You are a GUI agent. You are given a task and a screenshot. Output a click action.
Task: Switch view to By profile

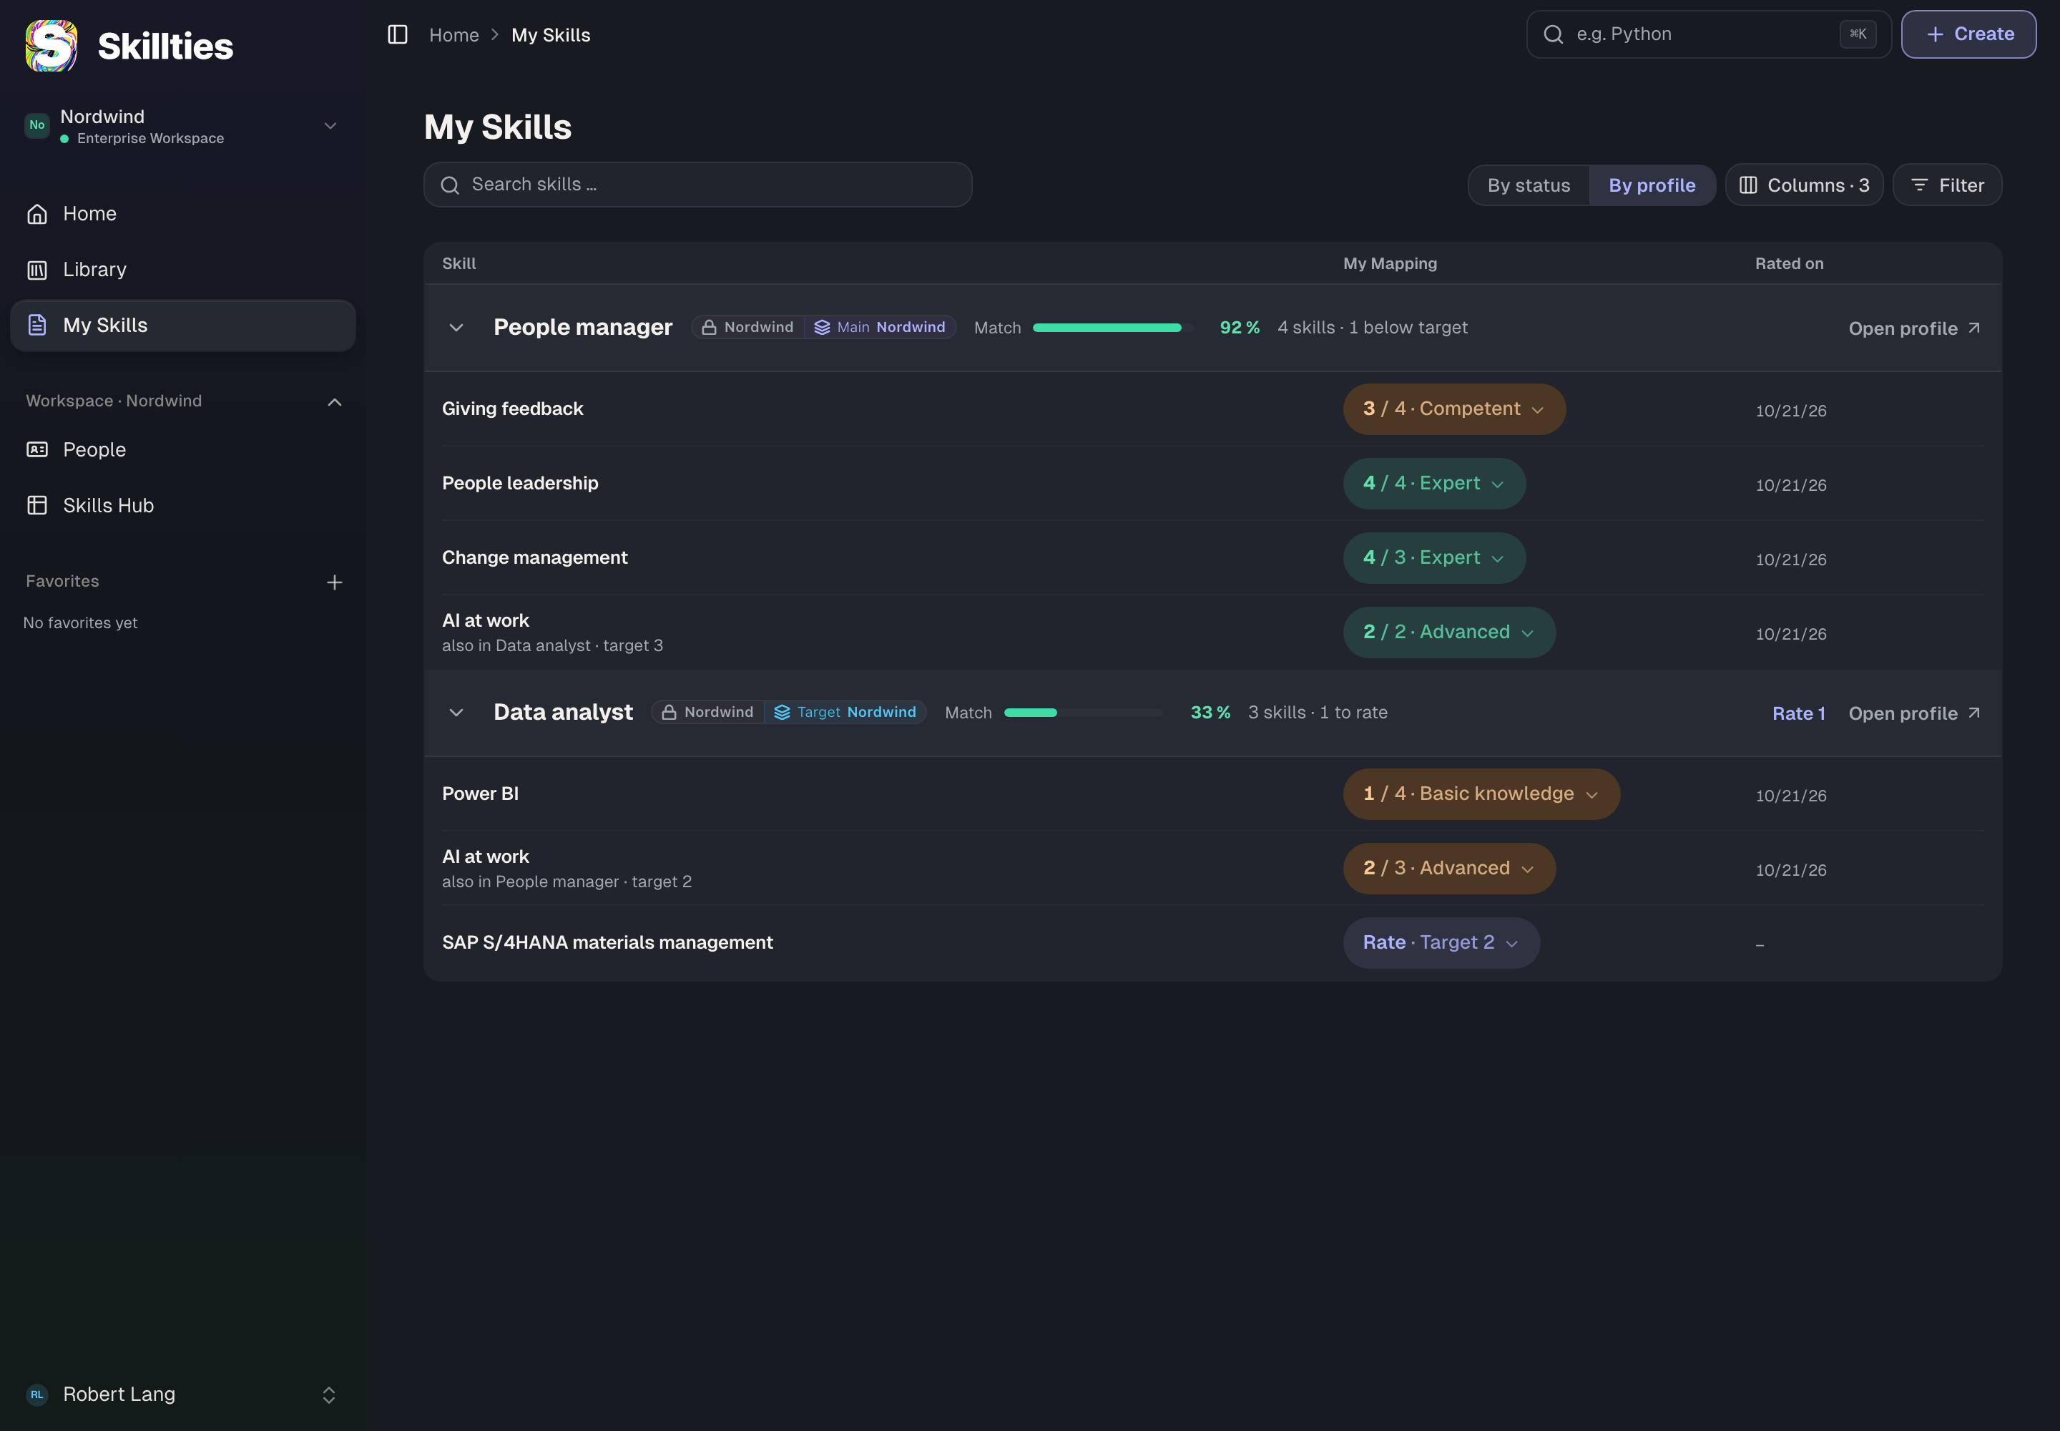[x=1652, y=185]
